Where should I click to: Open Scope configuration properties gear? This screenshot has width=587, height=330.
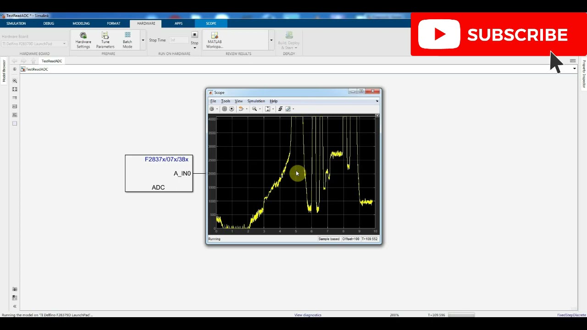[x=212, y=109]
